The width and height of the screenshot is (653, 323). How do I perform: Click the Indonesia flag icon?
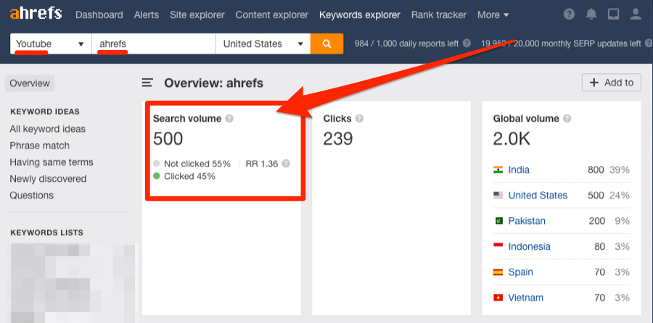(498, 246)
